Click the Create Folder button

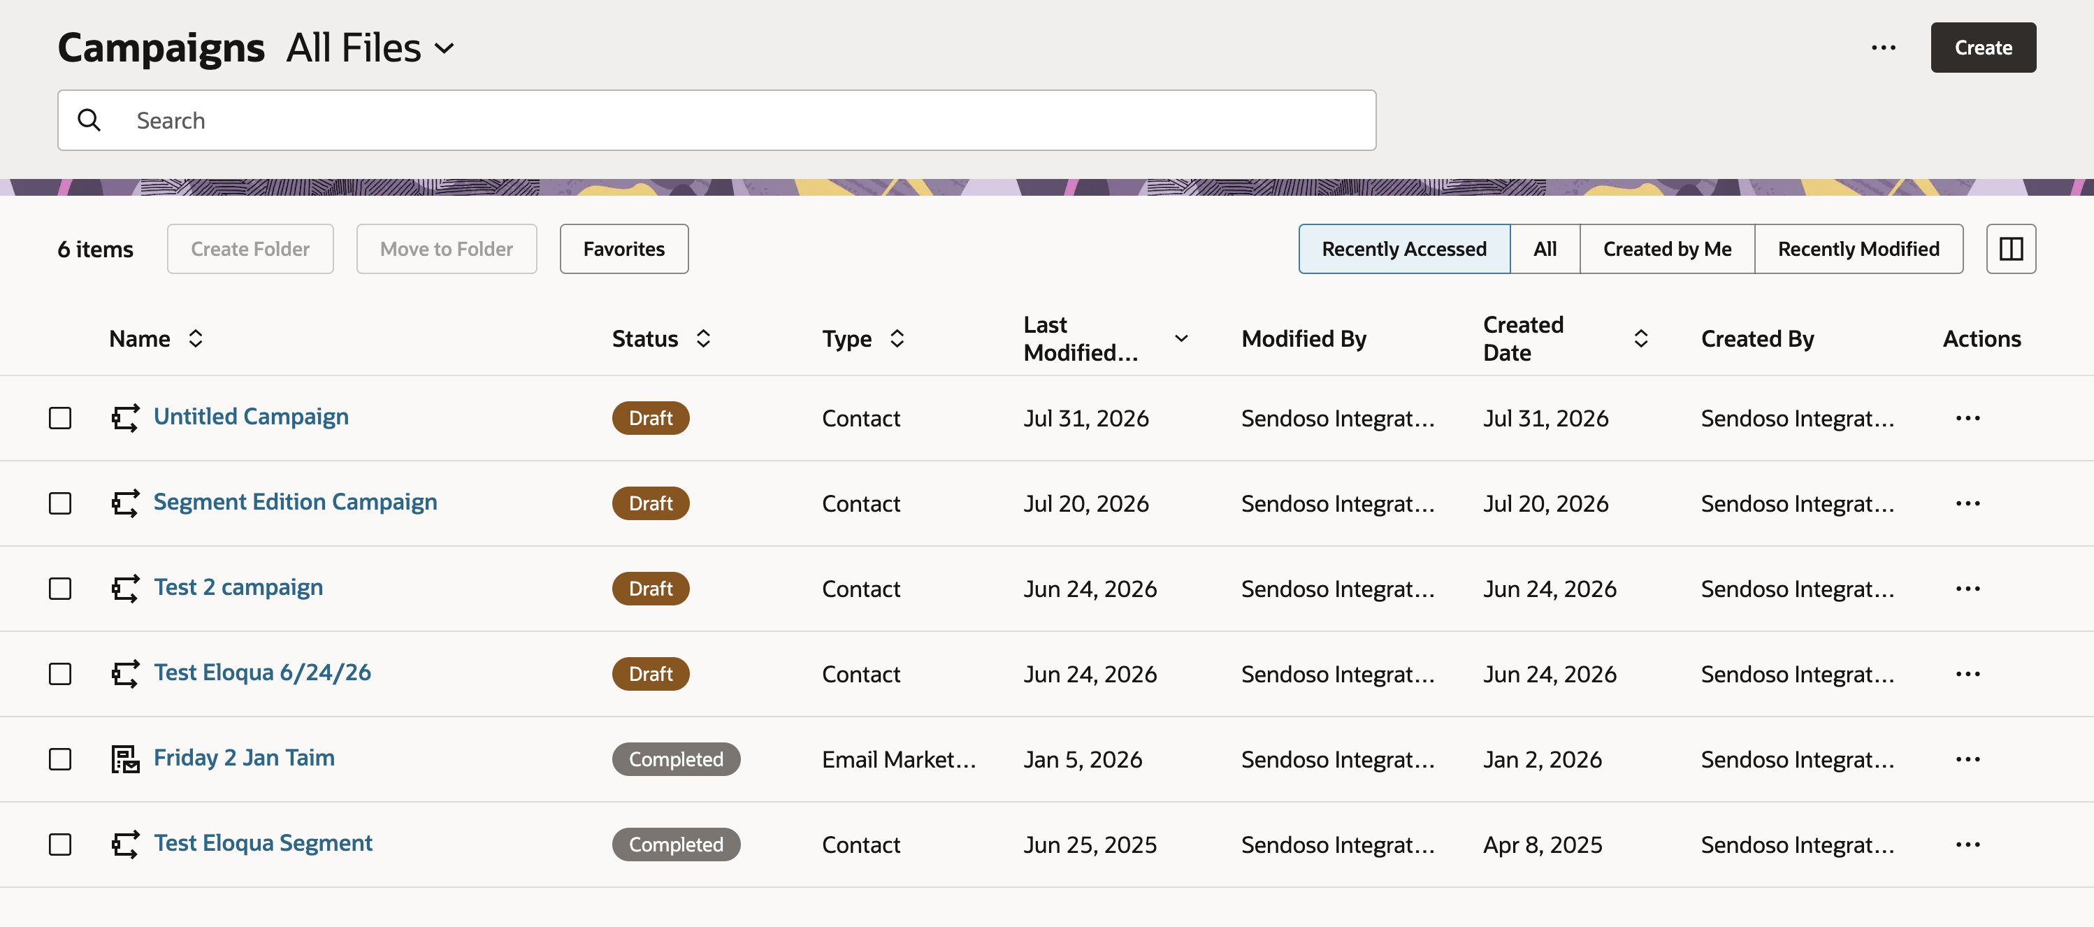[x=250, y=249]
